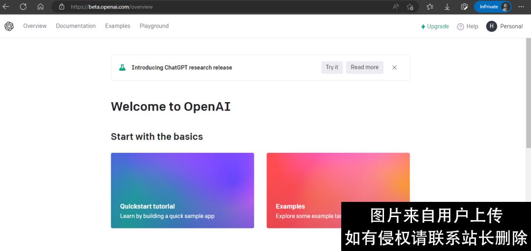This screenshot has width=531, height=251.
Task: Go back to the previous page
Action: click(6, 7)
